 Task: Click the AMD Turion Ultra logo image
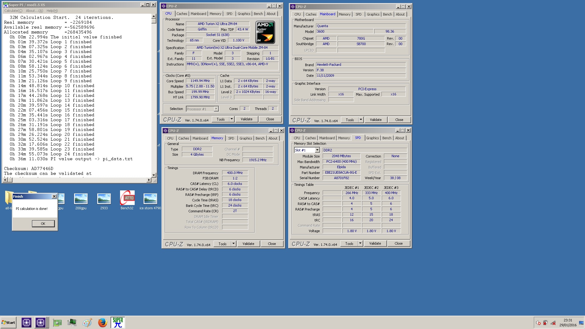coord(265,32)
